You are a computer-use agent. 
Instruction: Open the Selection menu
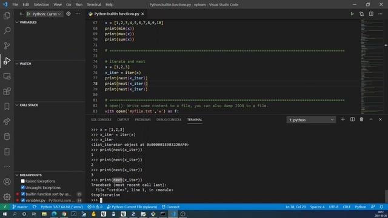(x=41, y=4)
